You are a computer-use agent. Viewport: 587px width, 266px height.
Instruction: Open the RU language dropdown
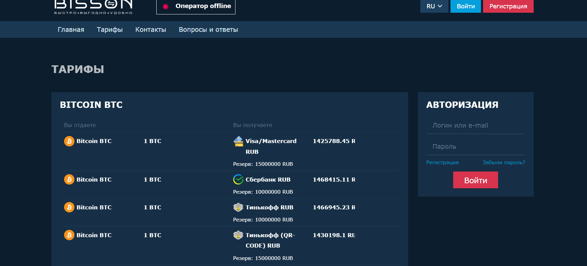click(x=434, y=6)
